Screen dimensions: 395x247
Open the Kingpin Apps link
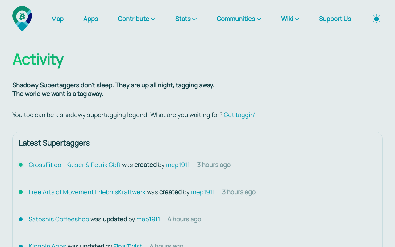coord(48,245)
